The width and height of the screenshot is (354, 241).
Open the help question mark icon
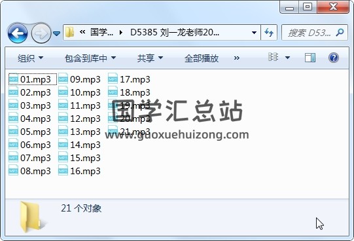(334, 58)
